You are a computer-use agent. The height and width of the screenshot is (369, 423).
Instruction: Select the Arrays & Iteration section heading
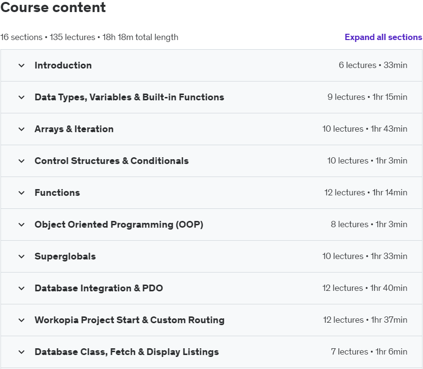point(74,129)
